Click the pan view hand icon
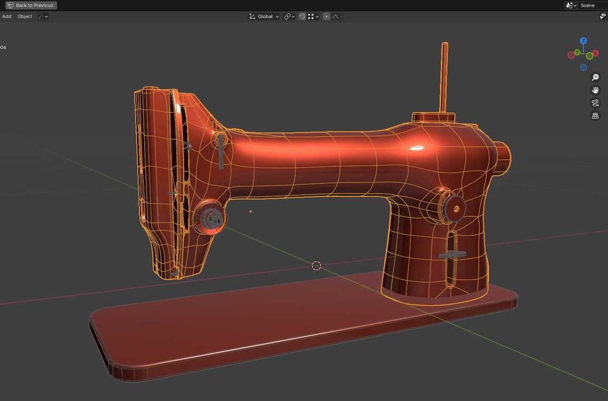 coord(595,91)
